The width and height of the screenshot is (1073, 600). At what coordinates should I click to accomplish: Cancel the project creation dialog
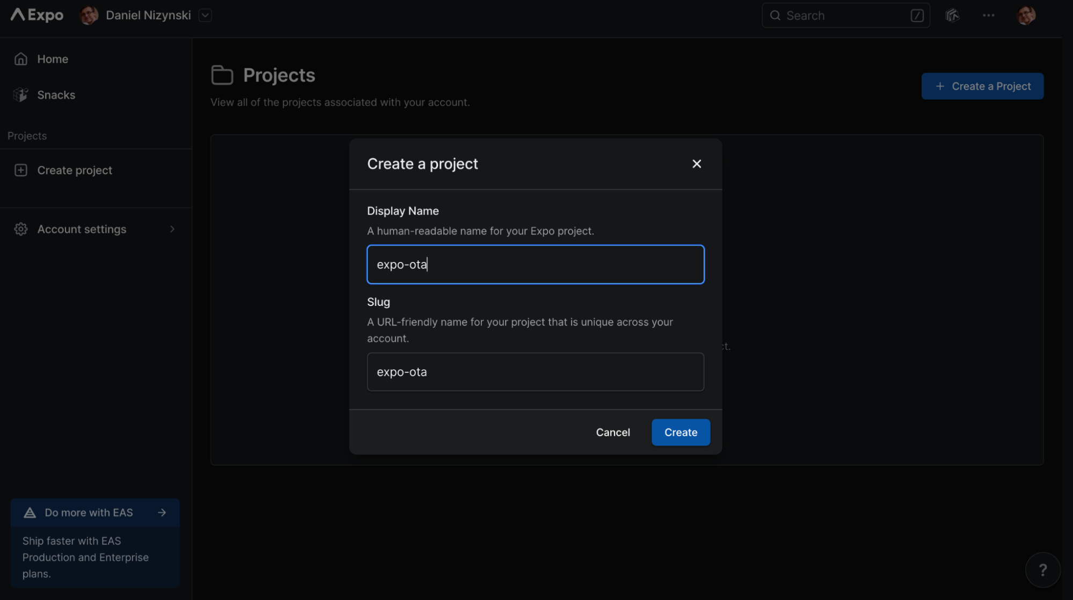coord(612,432)
